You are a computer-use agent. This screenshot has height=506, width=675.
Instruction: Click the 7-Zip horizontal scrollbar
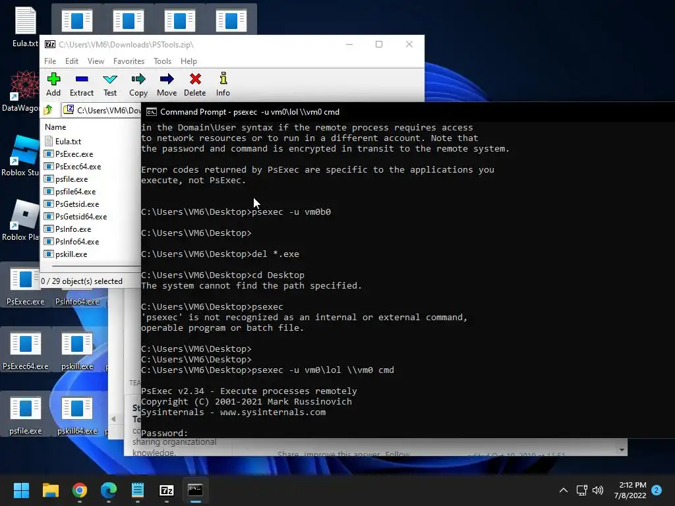click(x=96, y=266)
